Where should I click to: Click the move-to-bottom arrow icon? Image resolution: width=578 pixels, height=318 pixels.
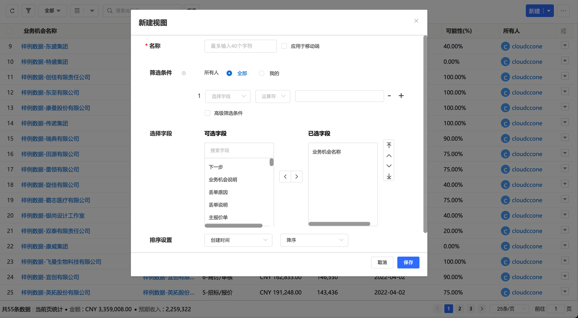click(389, 176)
